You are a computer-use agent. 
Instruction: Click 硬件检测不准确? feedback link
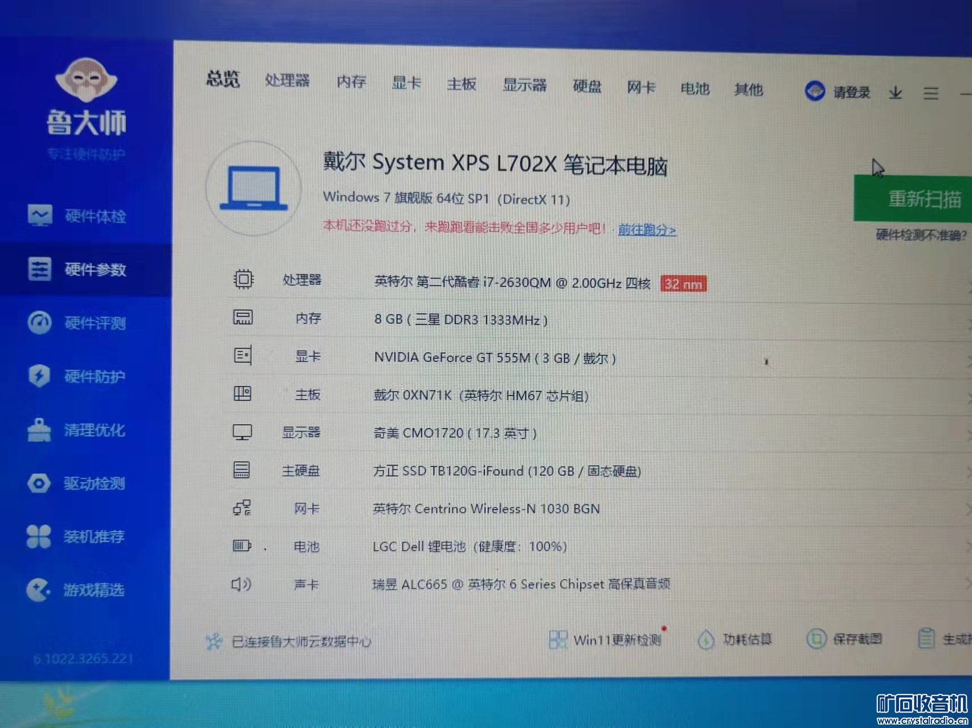click(x=921, y=235)
